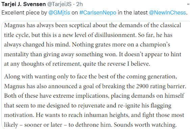Open the @GMjtis mention
The image size is (190, 129).
[59, 13]
